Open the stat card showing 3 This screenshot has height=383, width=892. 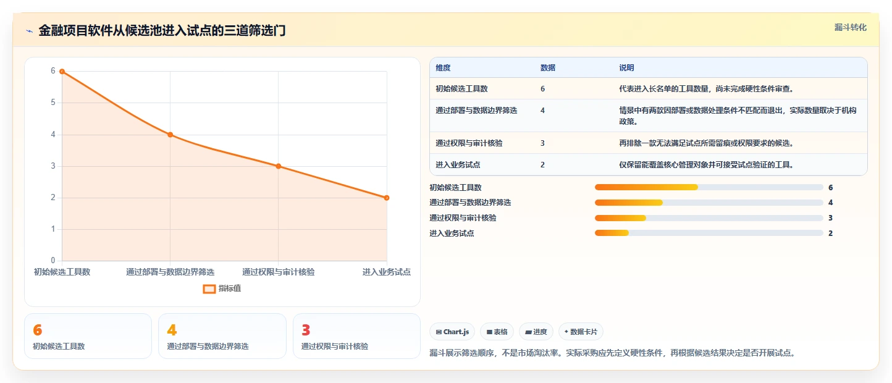point(356,336)
